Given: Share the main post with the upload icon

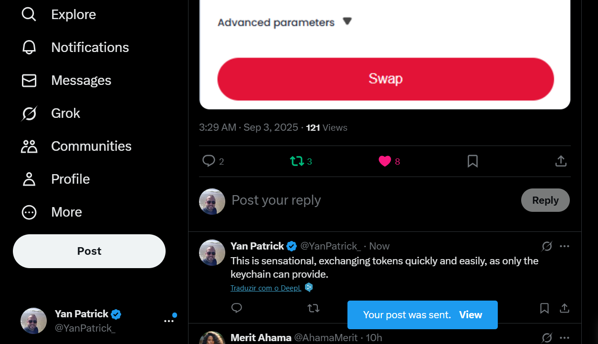Looking at the screenshot, I should tap(561, 161).
